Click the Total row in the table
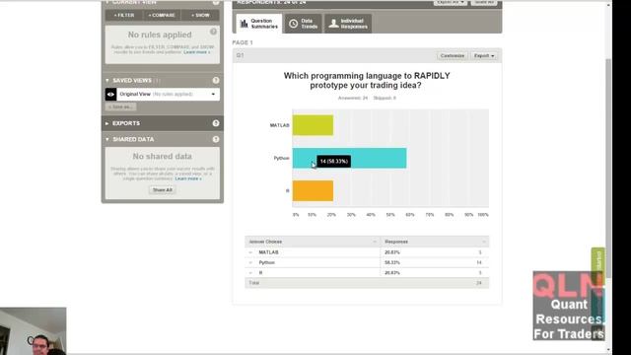The image size is (631, 355). [367, 283]
